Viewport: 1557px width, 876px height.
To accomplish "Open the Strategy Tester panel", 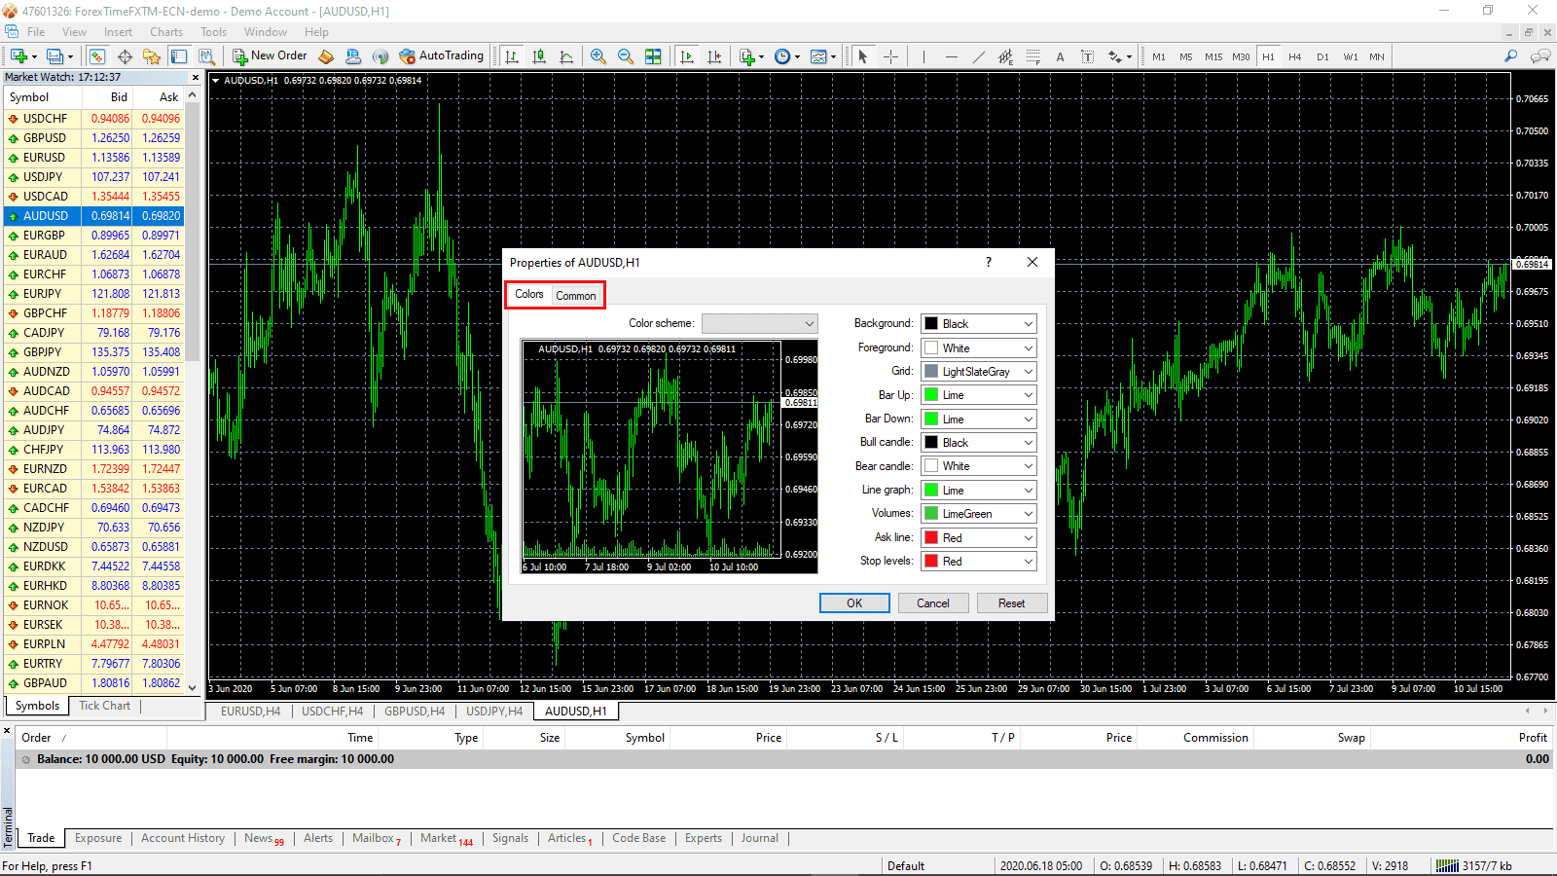I will coord(206,55).
